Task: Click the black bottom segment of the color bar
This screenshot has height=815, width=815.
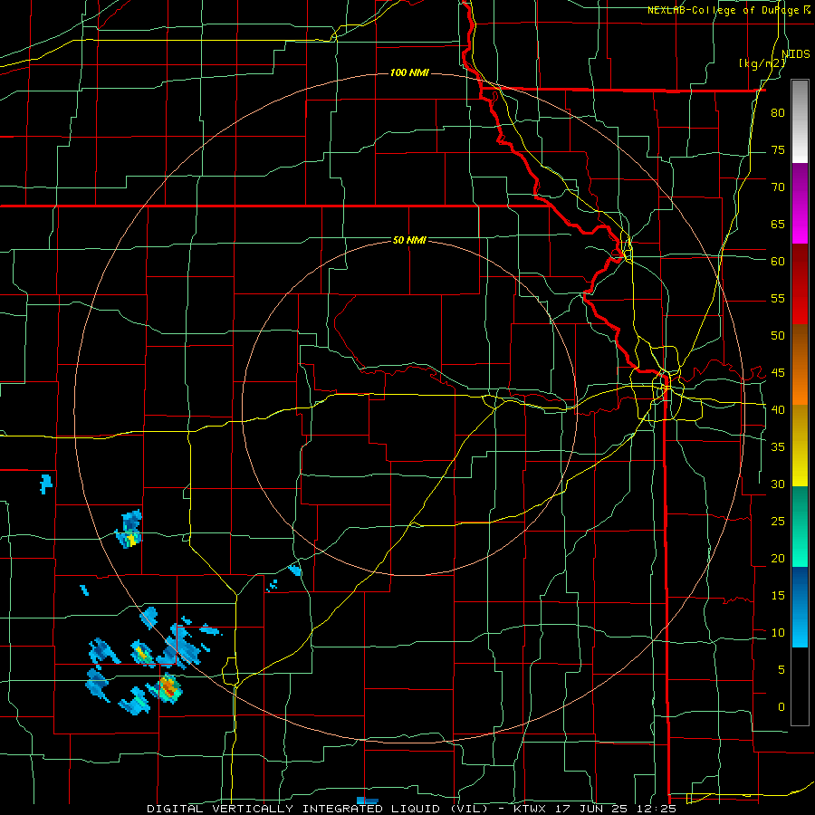Action: 800,686
